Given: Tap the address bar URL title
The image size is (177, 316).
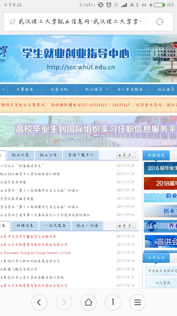Looking at the screenshot, I should (80, 22).
